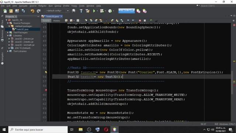The height and width of the screenshot is (133, 236).
Task: Click the first profiler icon after memory bar
Action: [138, 11]
